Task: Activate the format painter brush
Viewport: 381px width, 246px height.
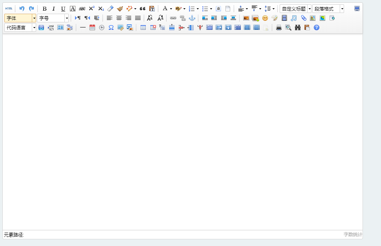Action: [x=120, y=9]
